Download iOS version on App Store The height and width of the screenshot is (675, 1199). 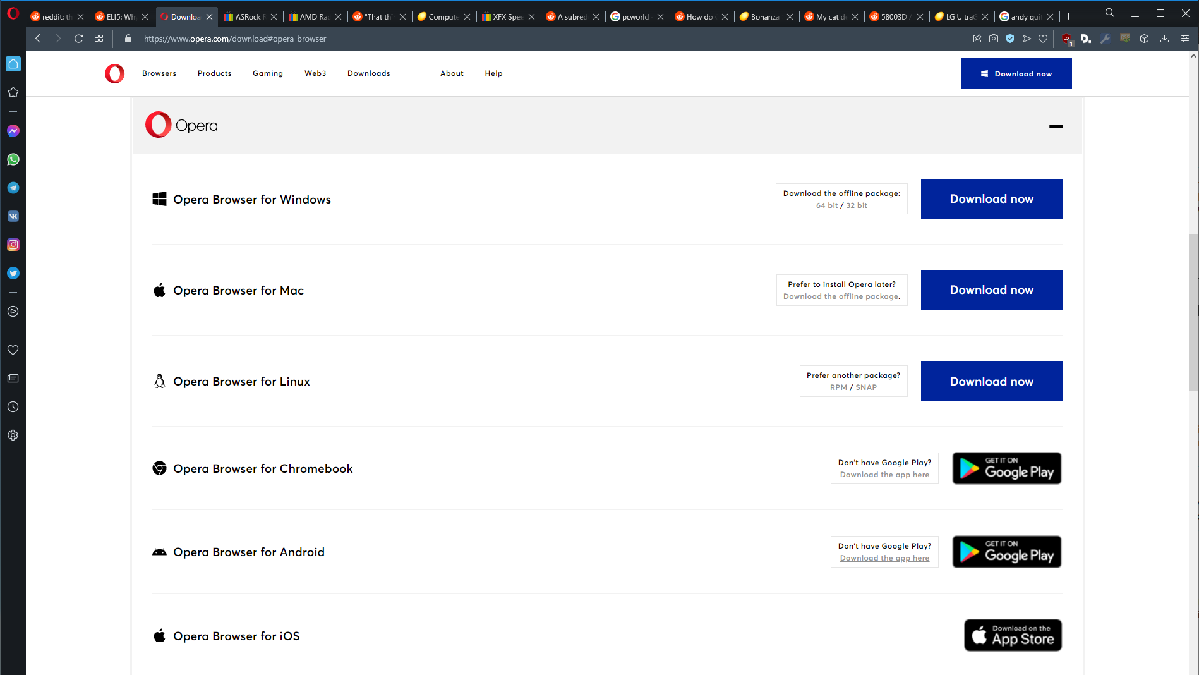tap(1013, 635)
